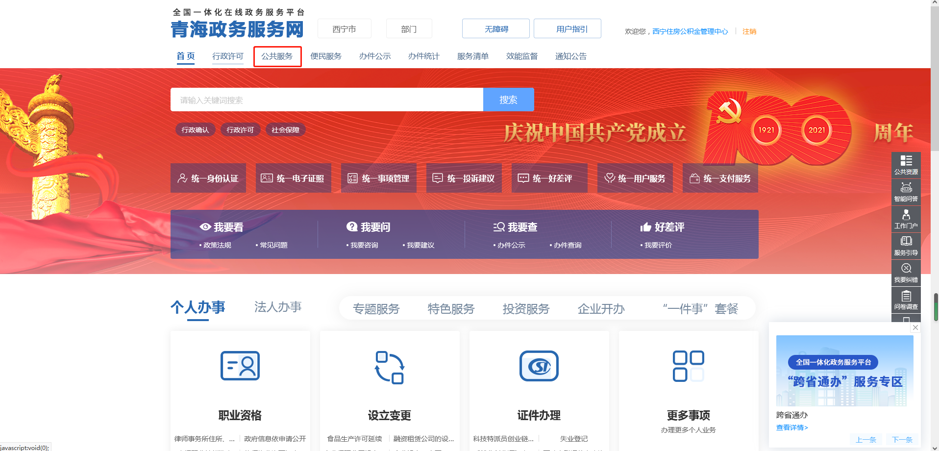The height and width of the screenshot is (451, 939).
Task: Click the 无障碍 accessibility button
Action: coord(496,28)
